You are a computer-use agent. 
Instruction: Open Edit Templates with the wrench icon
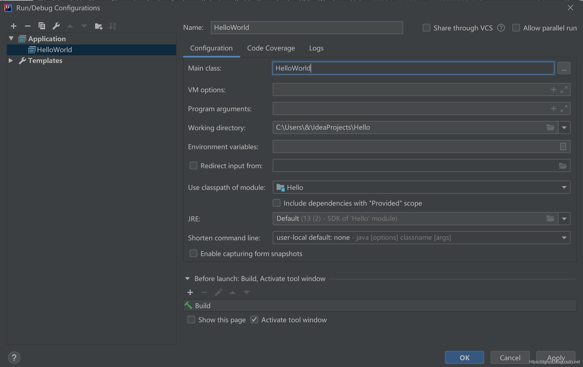coord(56,26)
